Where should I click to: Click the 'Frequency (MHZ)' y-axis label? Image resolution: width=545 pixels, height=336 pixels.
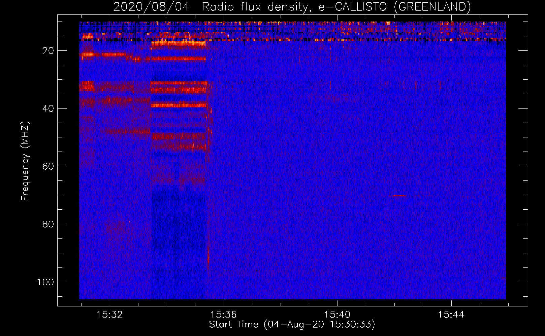25,161
